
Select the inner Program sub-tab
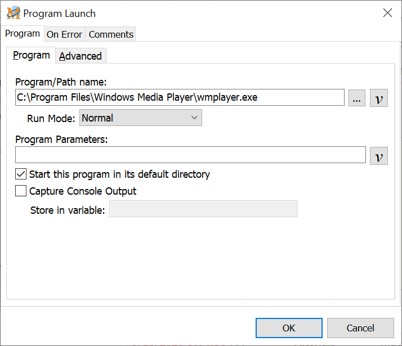click(x=32, y=56)
